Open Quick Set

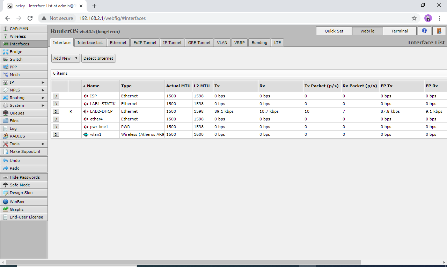tap(334, 31)
